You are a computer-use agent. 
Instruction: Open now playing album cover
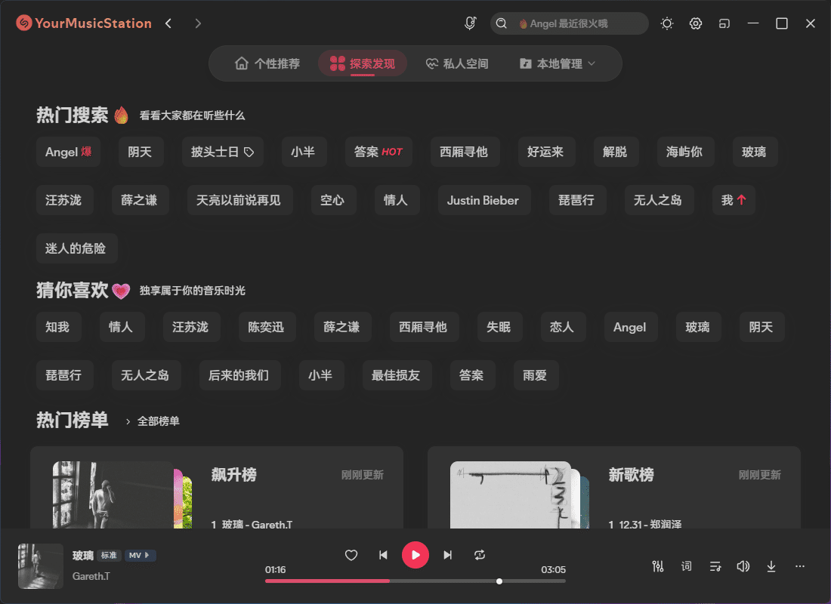[x=41, y=566]
